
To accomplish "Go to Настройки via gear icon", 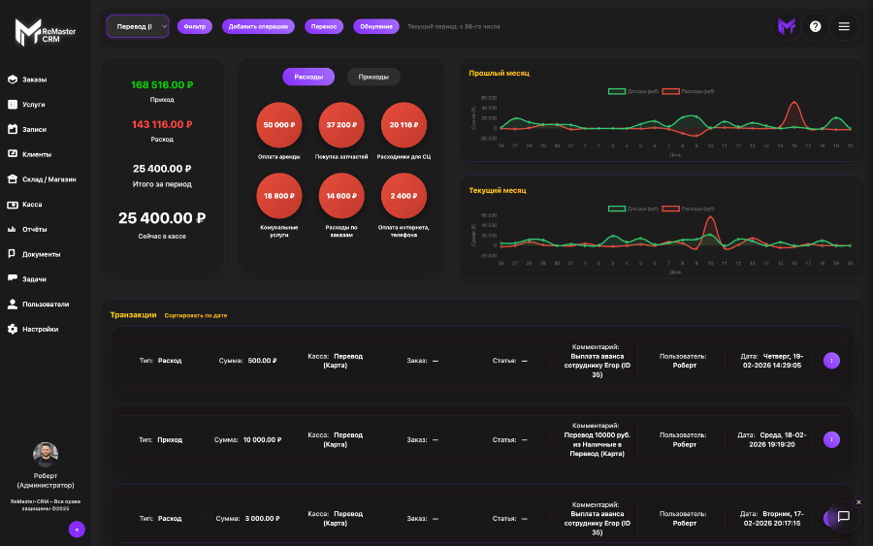I will tap(12, 329).
